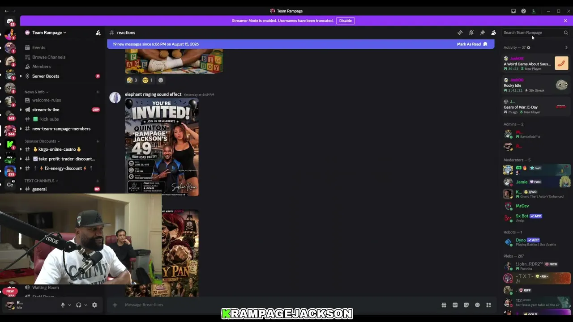Image resolution: width=573 pixels, height=322 pixels.
Task: Open the emoji picker in message bar
Action: click(477, 305)
